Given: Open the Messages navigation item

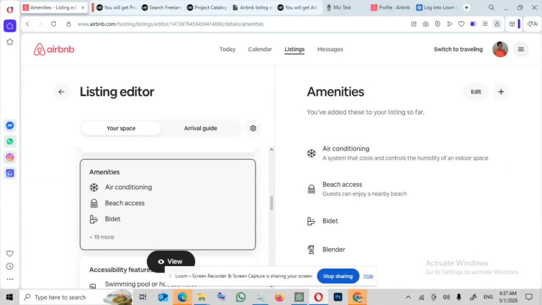Looking at the screenshot, I should coord(330,49).
